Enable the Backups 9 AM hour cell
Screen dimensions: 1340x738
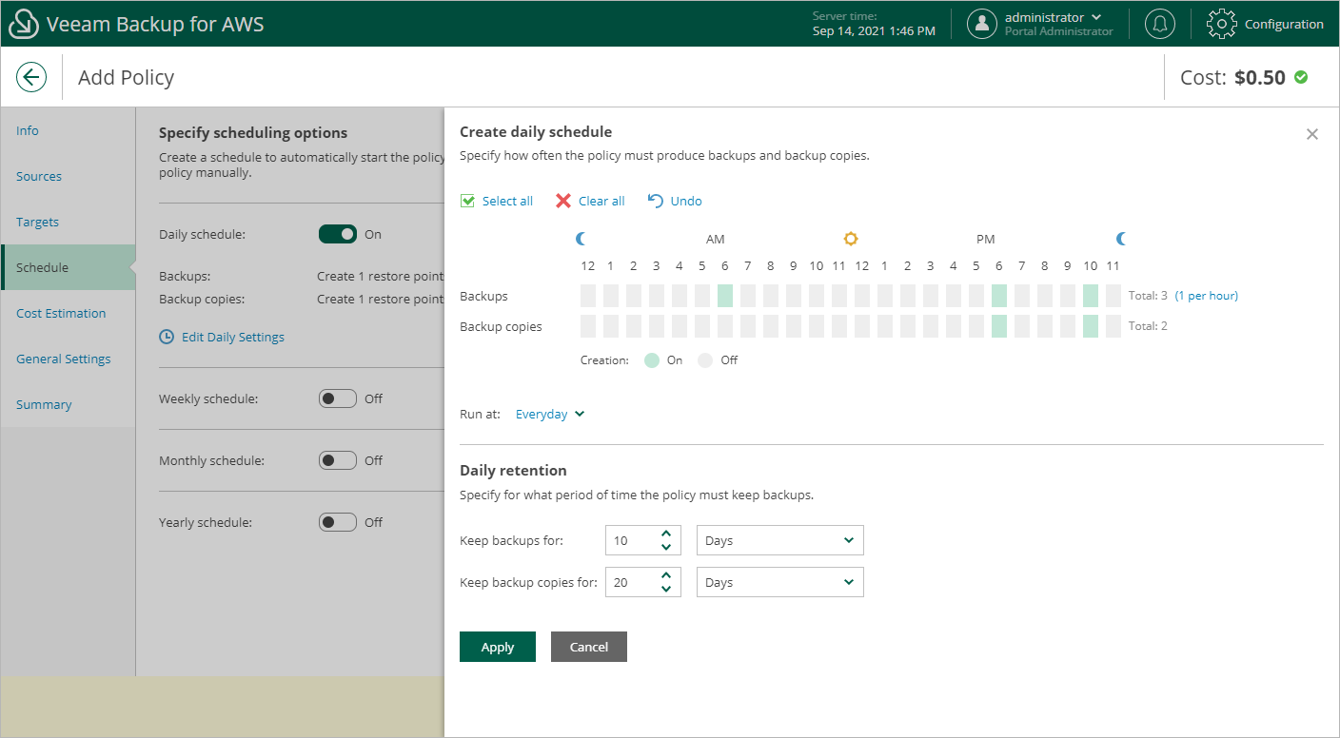click(794, 296)
